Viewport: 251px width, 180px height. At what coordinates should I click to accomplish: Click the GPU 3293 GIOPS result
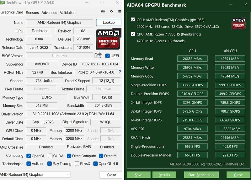click(x=192, y=103)
